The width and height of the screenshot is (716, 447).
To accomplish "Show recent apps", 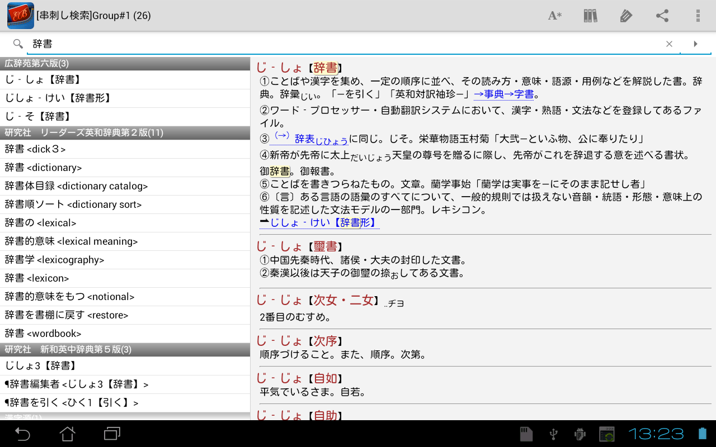I will pos(112,434).
